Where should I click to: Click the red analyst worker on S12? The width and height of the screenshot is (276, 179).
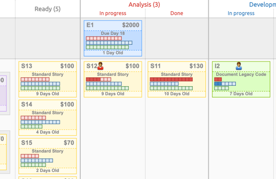click(x=100, y=66)
